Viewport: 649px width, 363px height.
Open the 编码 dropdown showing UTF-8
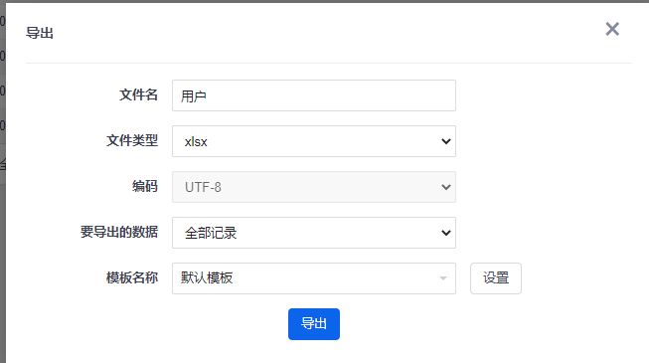(x=314, y=187)
